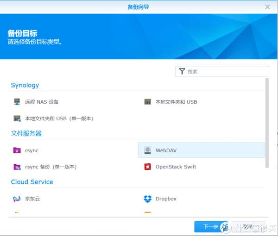
Task: Choose Dropbox label text
Action: pos(166,199)
